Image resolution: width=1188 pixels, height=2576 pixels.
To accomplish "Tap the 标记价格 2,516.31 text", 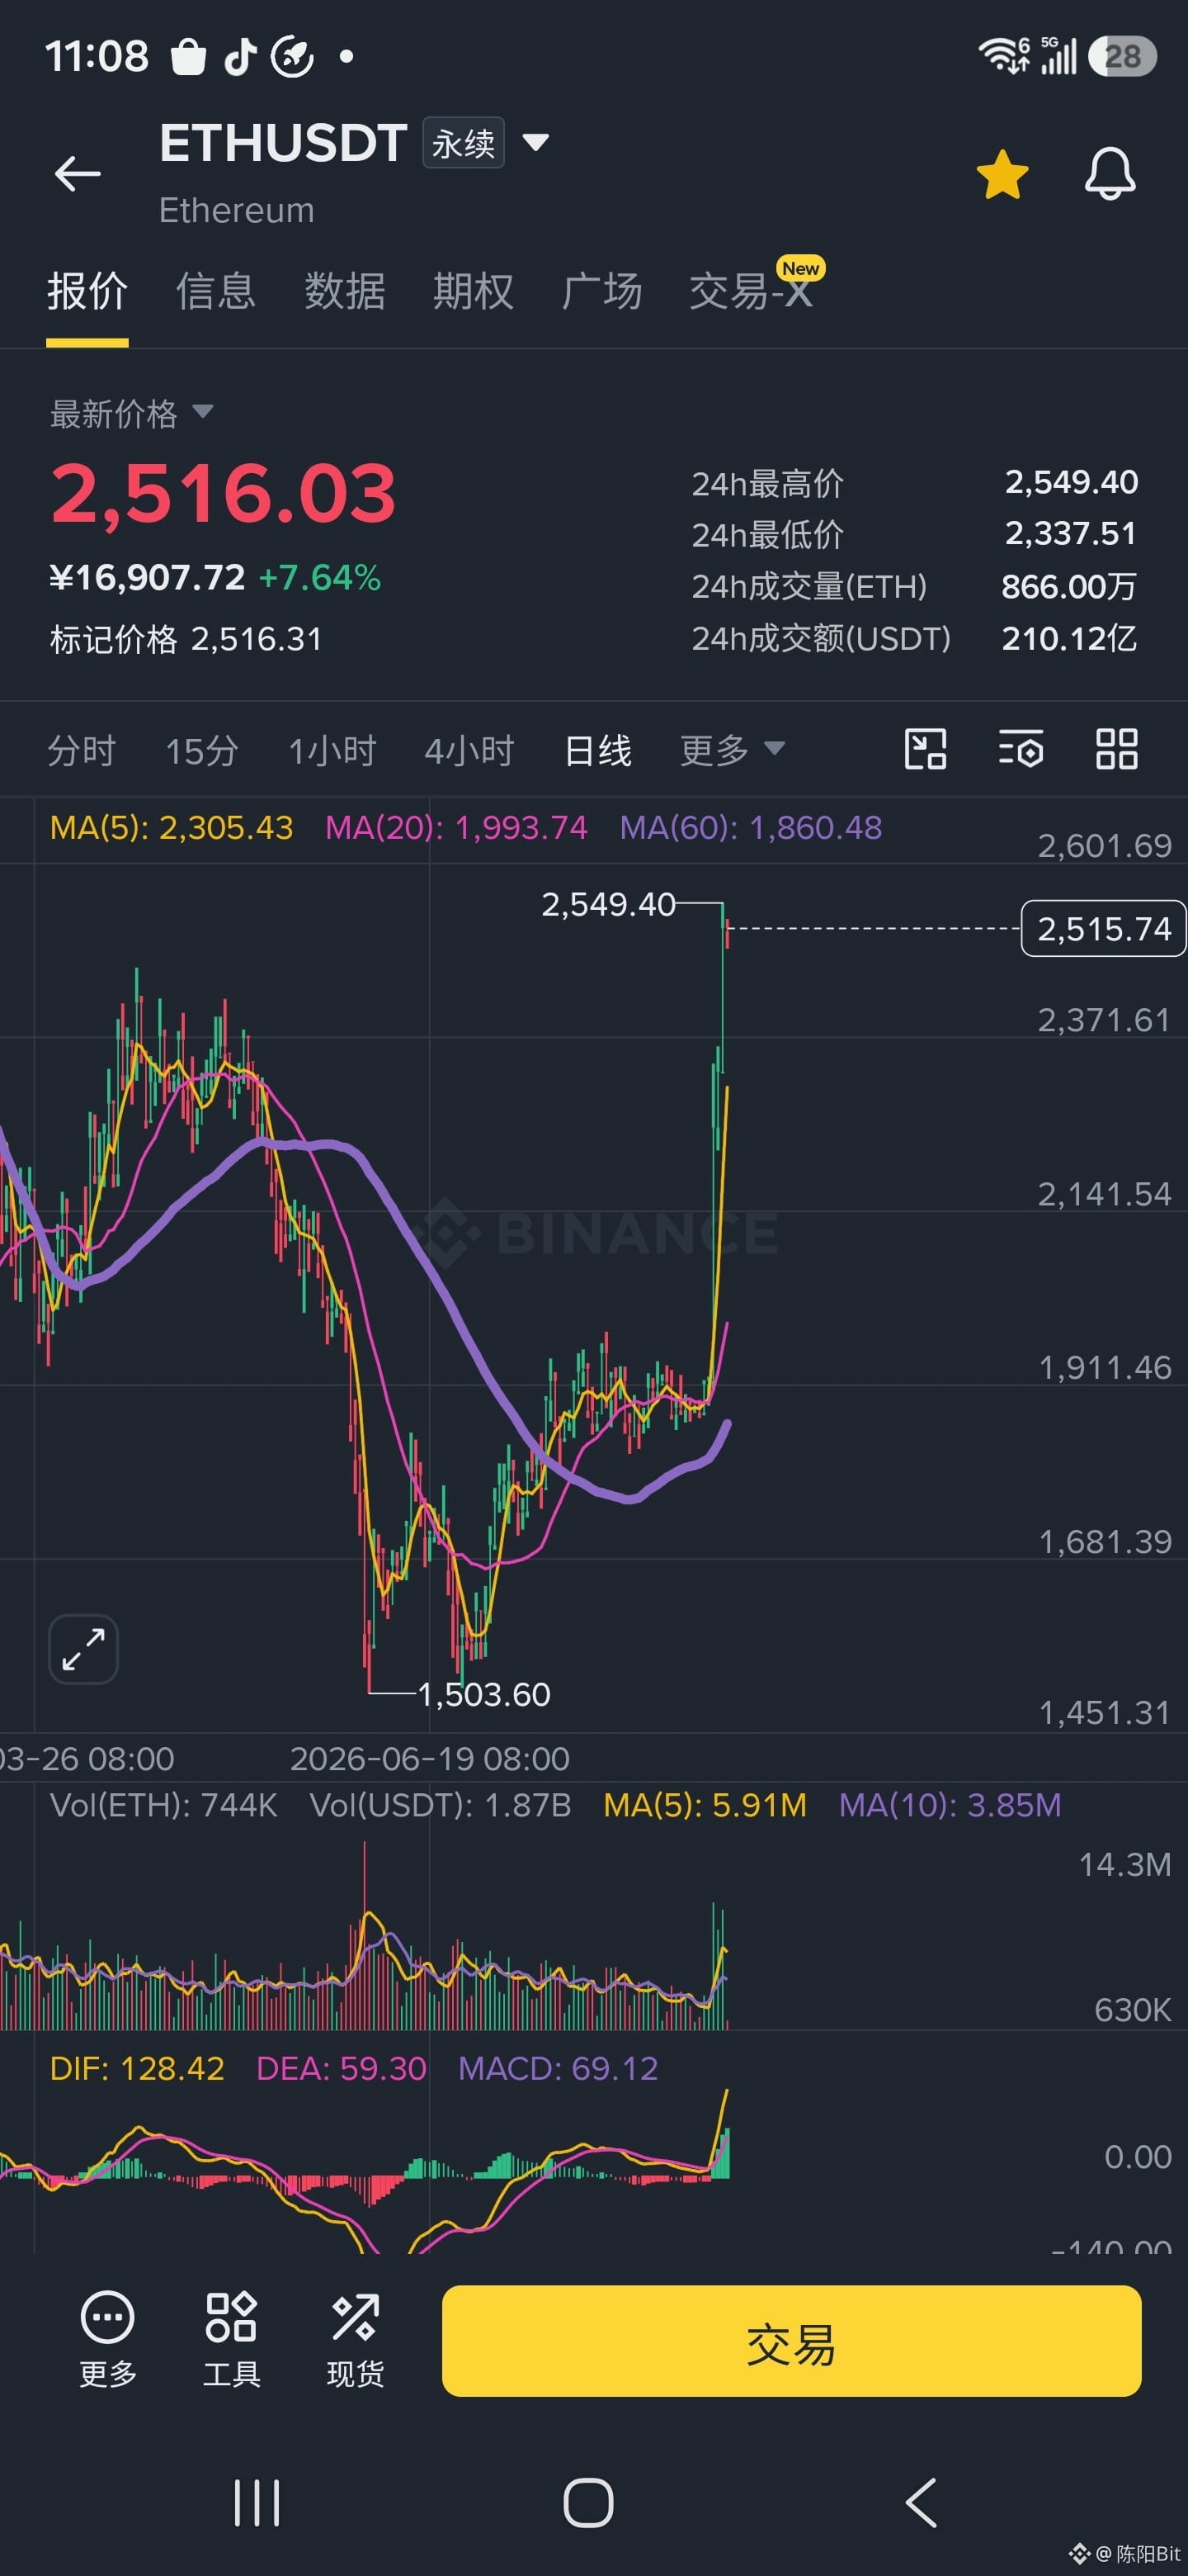I will pyautogui.click(x=186, y=639).
